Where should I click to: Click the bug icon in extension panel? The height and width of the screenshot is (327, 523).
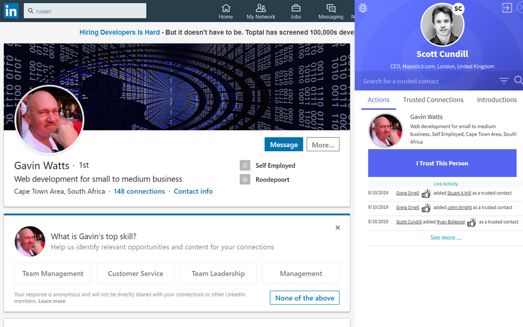pos(363,8)
